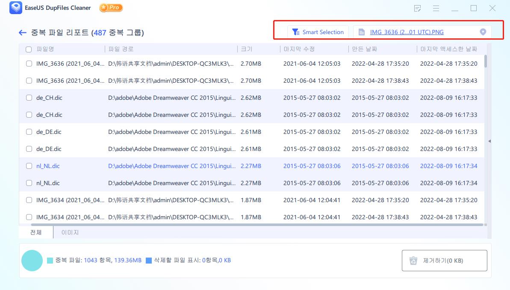This screenshot has width=510, height=290.
Task: Click the Pro badge
Action: tap(111, 8)
